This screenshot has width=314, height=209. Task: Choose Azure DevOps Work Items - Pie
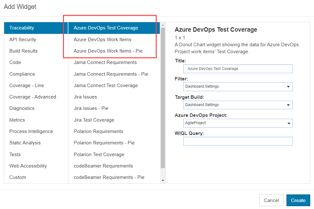pos(108,51)
